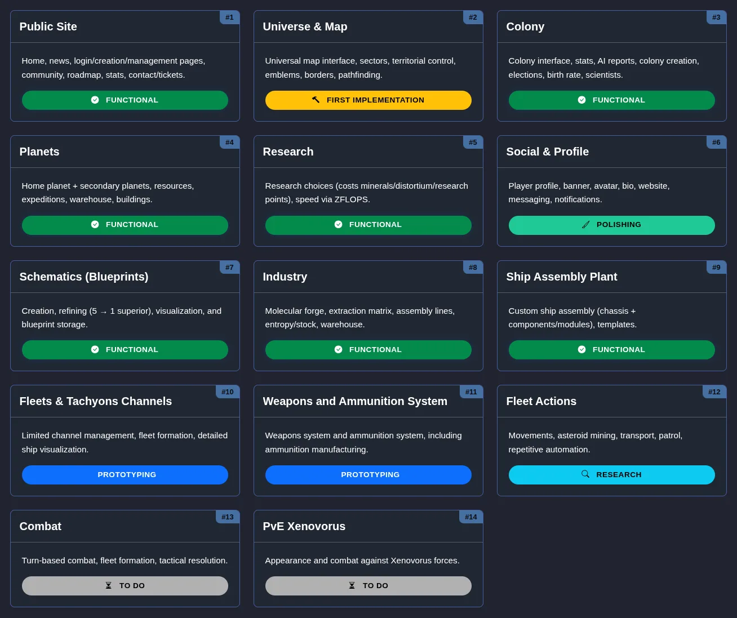The width and height of the screenshot is (737, 618).
Task: Click the Research card title
Action: point(288,152)
